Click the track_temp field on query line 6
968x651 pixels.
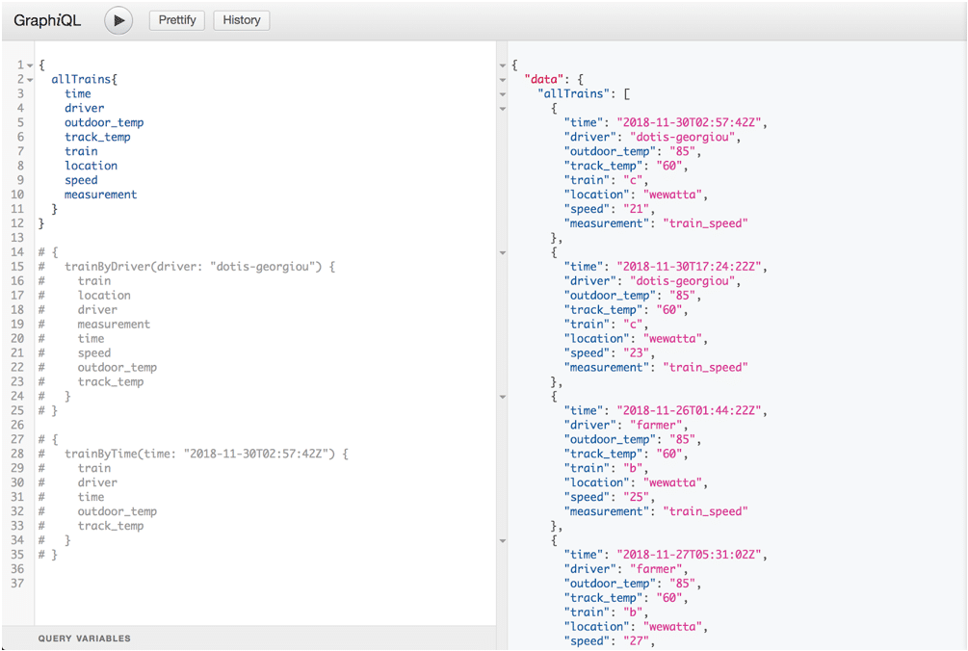tap(97, 137)
